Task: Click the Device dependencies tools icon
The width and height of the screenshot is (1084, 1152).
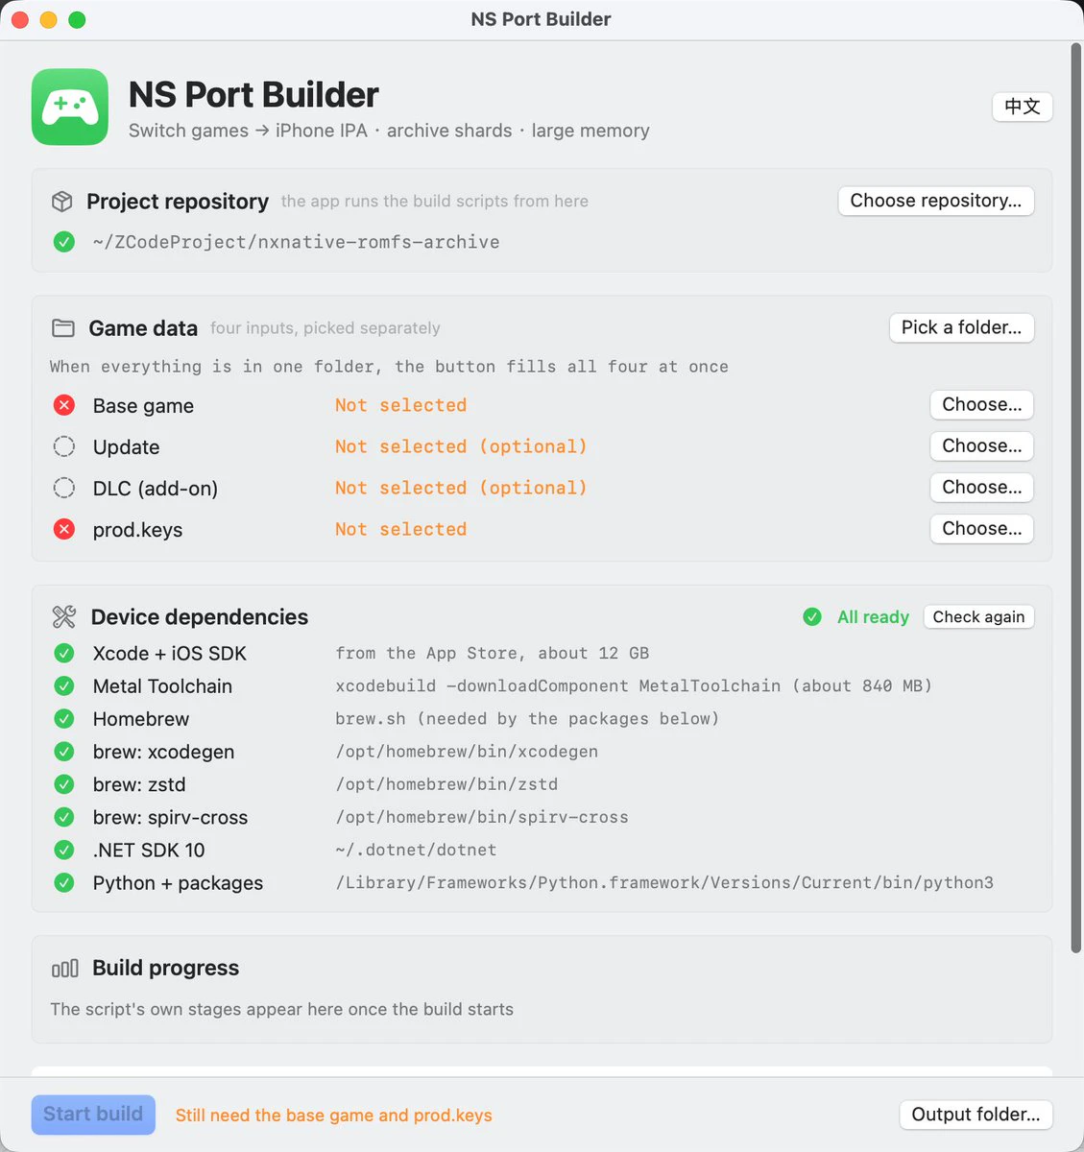Action: 64,616
